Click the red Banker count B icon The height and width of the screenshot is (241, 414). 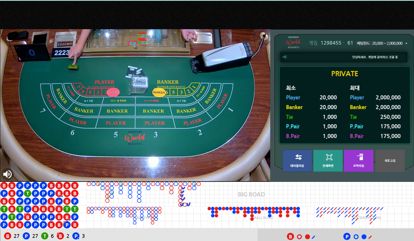(x=8, y=236)
